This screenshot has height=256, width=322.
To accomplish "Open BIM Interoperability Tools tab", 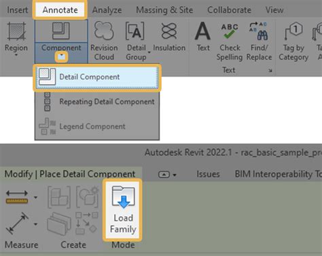I will pos(278,174).
